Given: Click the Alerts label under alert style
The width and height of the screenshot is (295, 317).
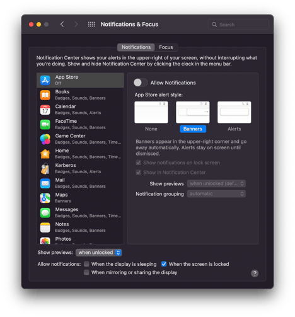Looking at the screenshot, I should tap(234, 129).
